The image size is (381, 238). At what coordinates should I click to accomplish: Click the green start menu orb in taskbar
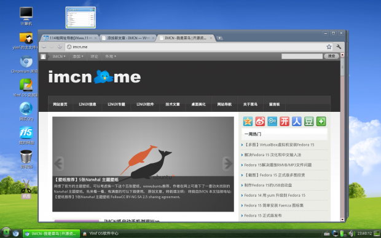[x=6, y=233]
